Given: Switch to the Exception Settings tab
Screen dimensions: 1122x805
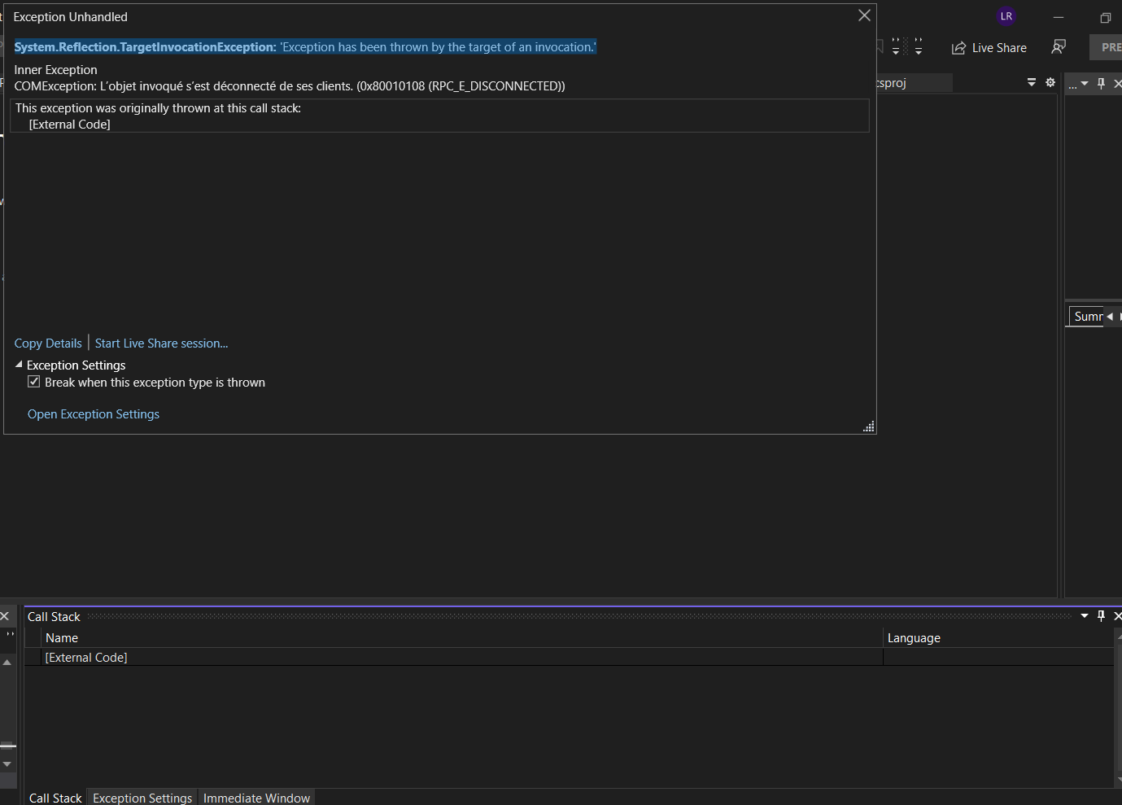Looking at the screenshot, I should (x=142, y=798).
